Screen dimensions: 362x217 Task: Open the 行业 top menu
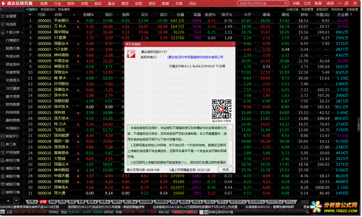(x=57, y=3)
